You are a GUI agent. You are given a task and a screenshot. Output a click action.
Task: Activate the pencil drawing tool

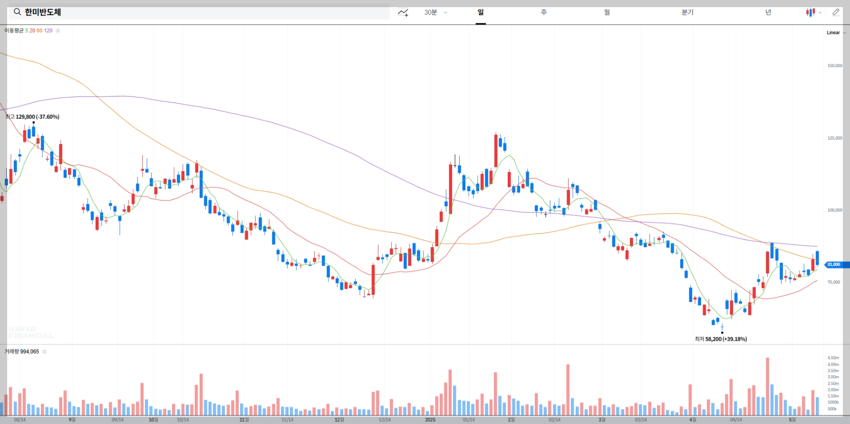coord(836,12)
